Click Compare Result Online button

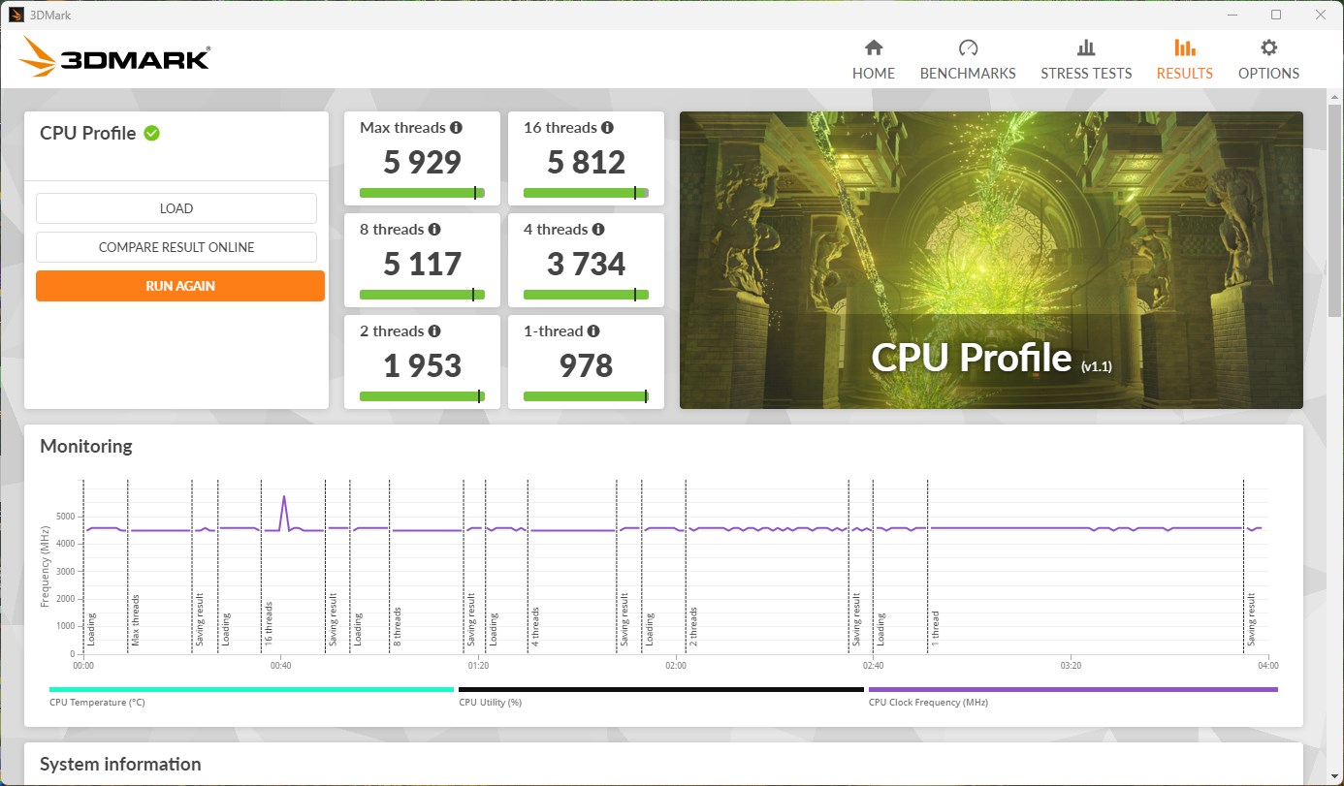click(x=176, y=247)
